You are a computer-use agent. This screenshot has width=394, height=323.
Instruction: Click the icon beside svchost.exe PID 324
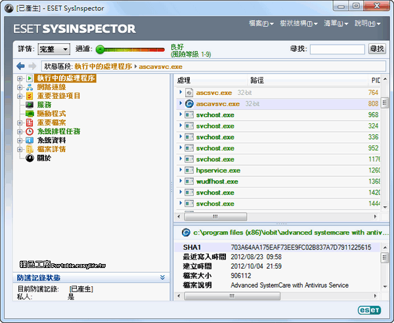[189, 126]
